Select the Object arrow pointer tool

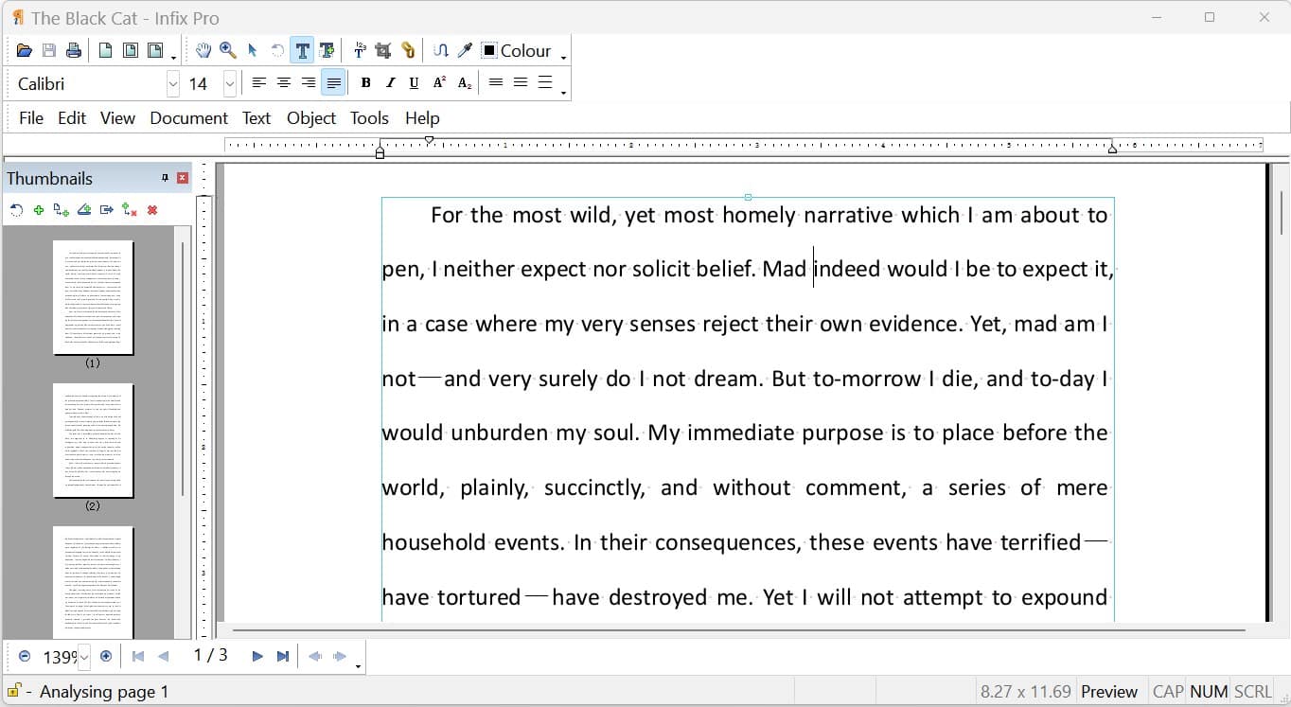point(253,51)
